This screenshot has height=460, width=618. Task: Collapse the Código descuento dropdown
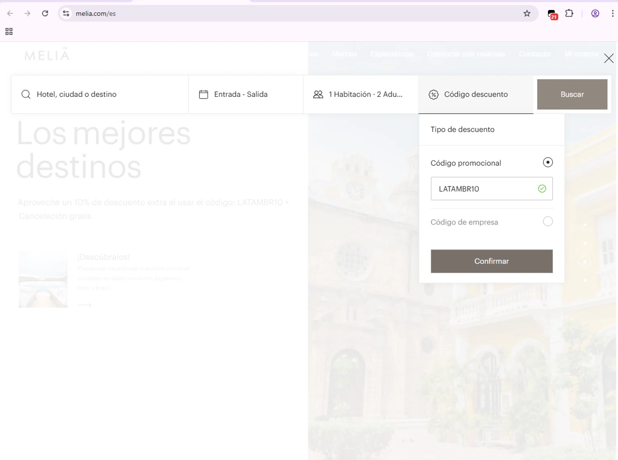tap(476, 94)
